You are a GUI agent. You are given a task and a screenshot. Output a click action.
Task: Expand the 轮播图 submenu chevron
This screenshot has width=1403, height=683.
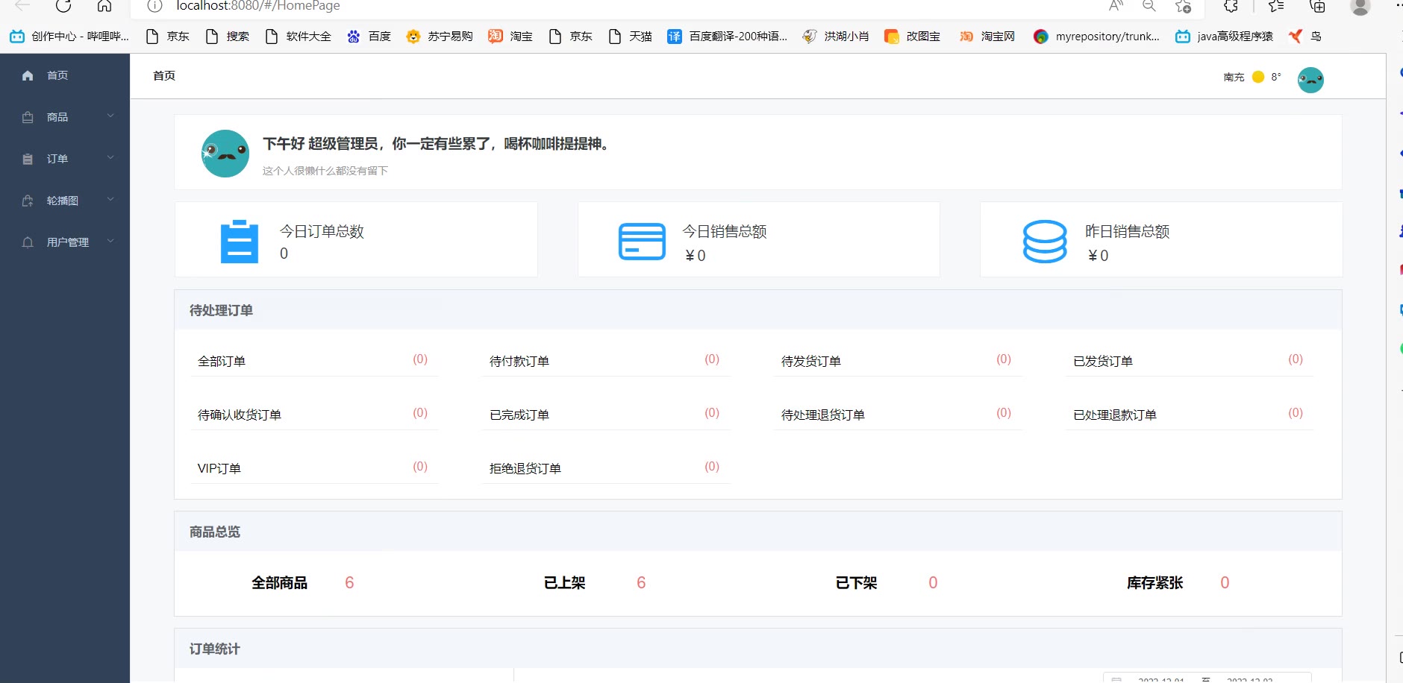click(110, 199)
